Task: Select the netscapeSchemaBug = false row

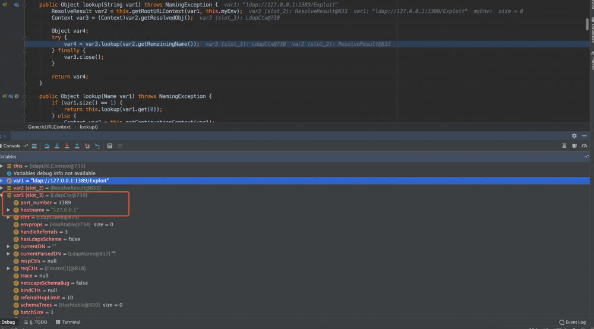Action: point(295,283)
